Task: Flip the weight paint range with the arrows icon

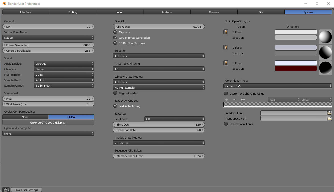Action: coord(243,99)
